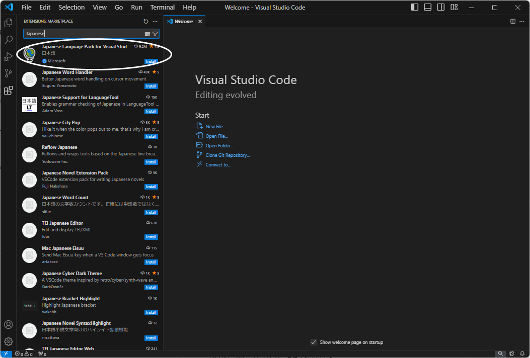
Task: Install Japanese Support for LanguageTool
Action: click(151, 111)
